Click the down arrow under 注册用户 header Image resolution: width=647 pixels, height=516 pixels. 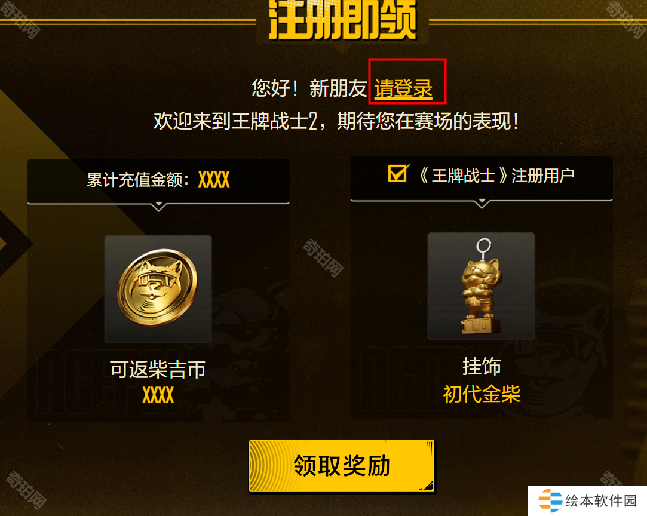click(482, 203)
